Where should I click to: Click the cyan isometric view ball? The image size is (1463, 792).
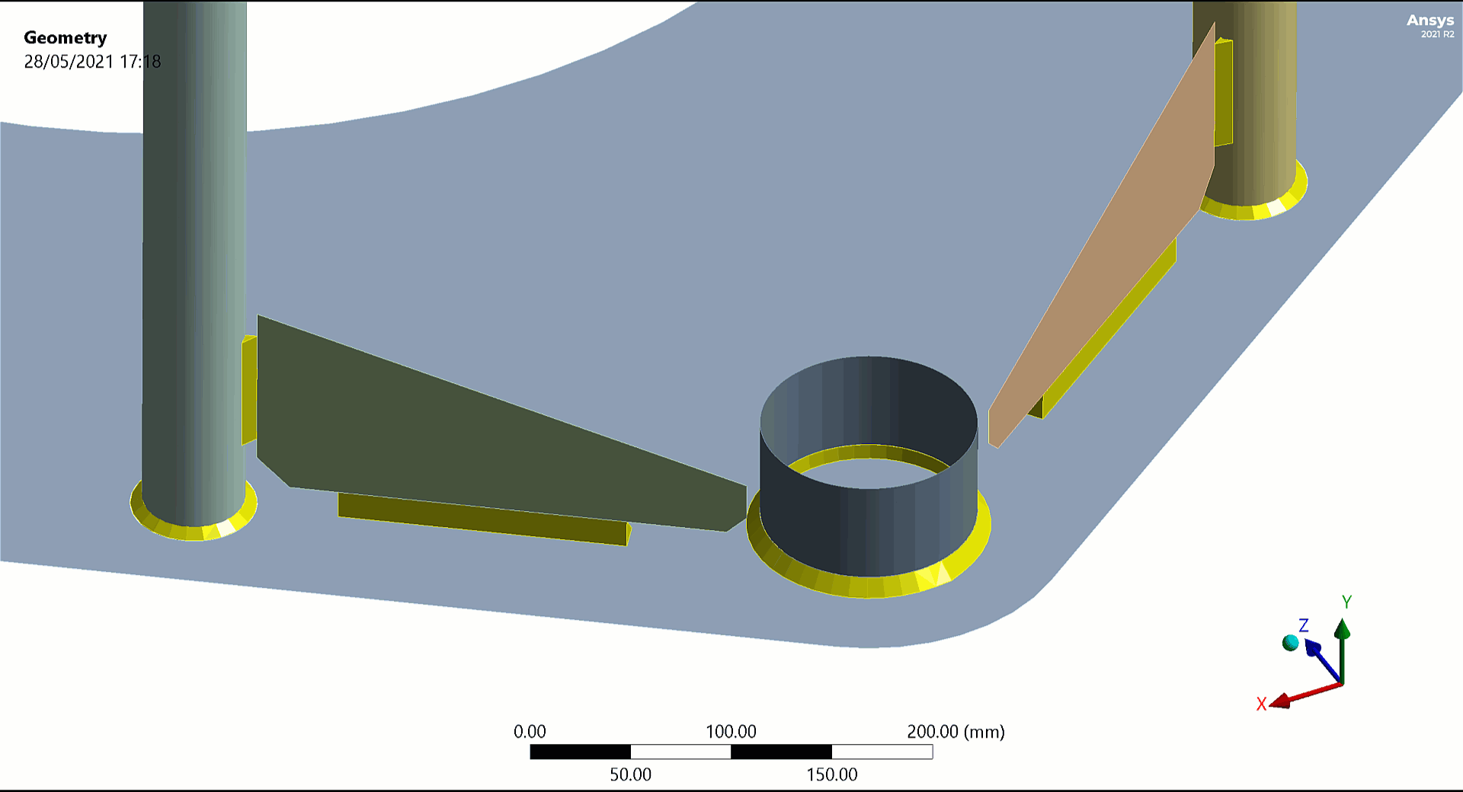pos(1290,643)
